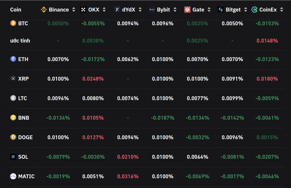This screenshot has height=188, width=291.
Task: Click the dYdX exchange logo icon
Action: pos(117,10)
